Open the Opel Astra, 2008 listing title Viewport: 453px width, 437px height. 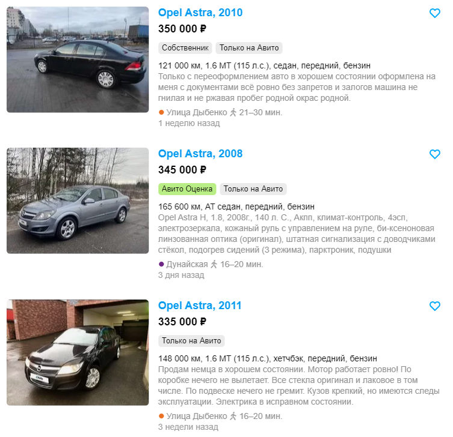(200, 154)
